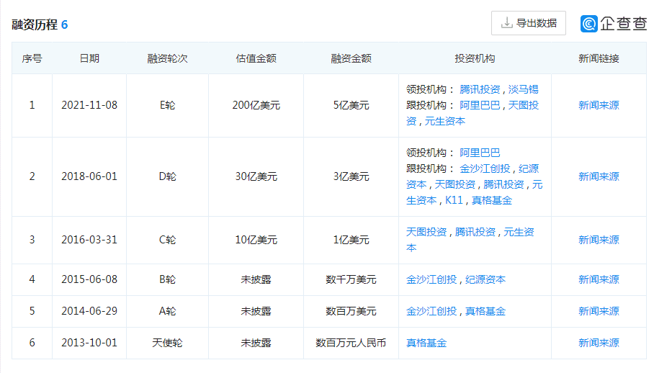Select the 2014-06-29 date cell
654x373 pixels.
click(x=89, y=311)
